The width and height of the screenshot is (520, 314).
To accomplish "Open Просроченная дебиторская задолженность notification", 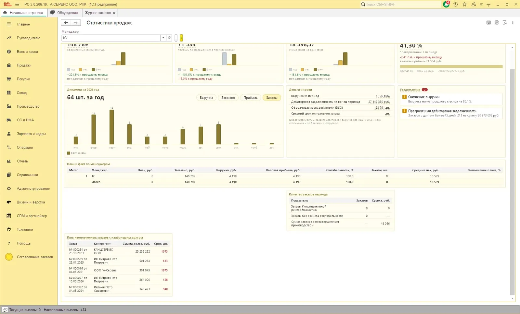I will (x=451, y=113).
